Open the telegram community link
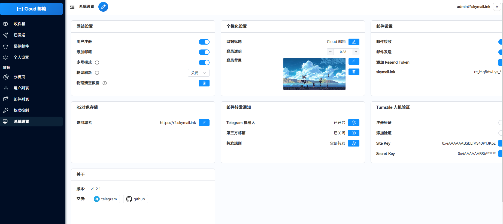The width and height of the screenshot is (503, 224). 105,199
